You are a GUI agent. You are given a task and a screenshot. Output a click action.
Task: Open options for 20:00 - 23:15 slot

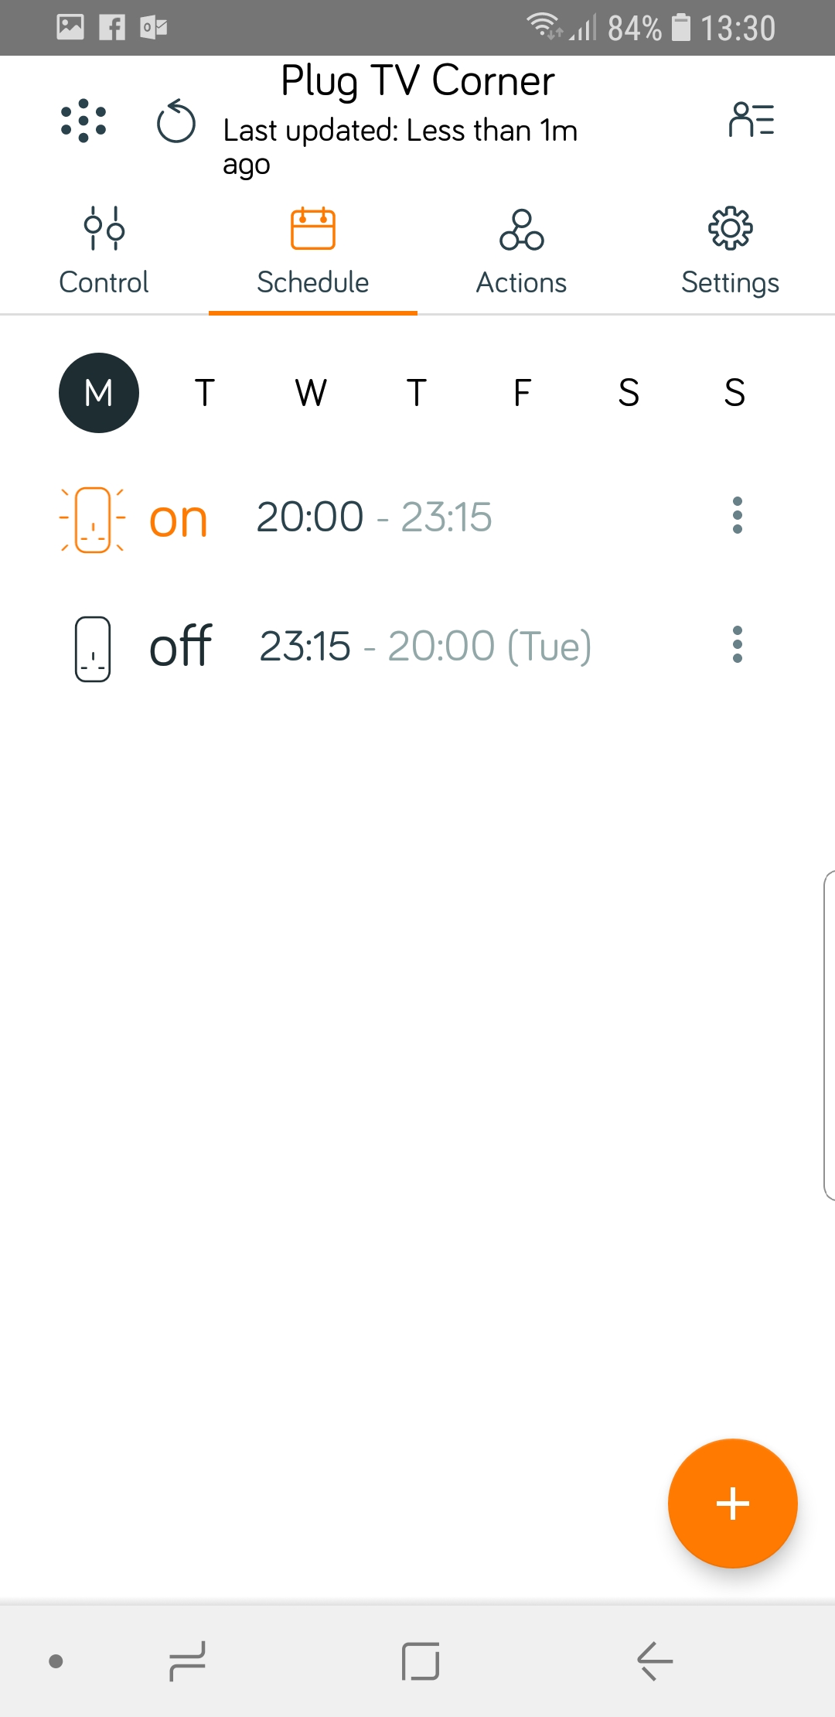[x=738, y=516]
